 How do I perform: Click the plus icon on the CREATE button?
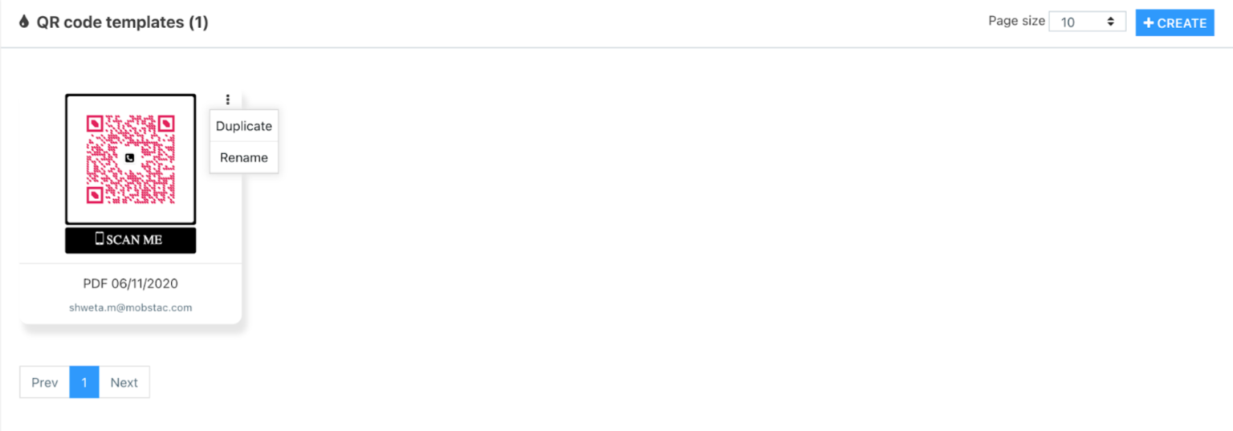tap(1149, 23)
